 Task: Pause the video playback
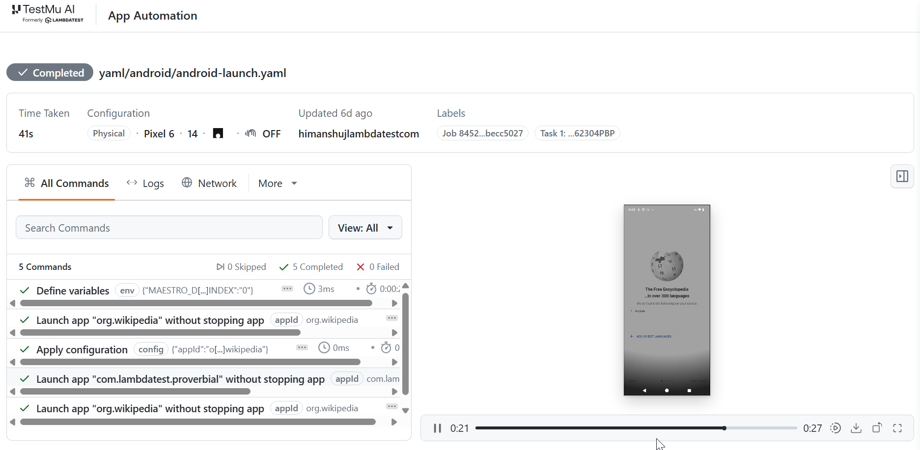437,428
